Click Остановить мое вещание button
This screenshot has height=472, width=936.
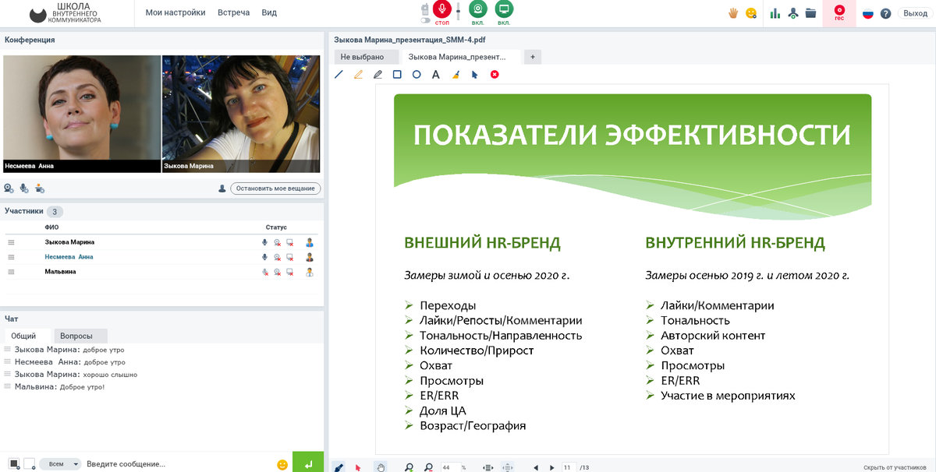click(x=276, y=188)
